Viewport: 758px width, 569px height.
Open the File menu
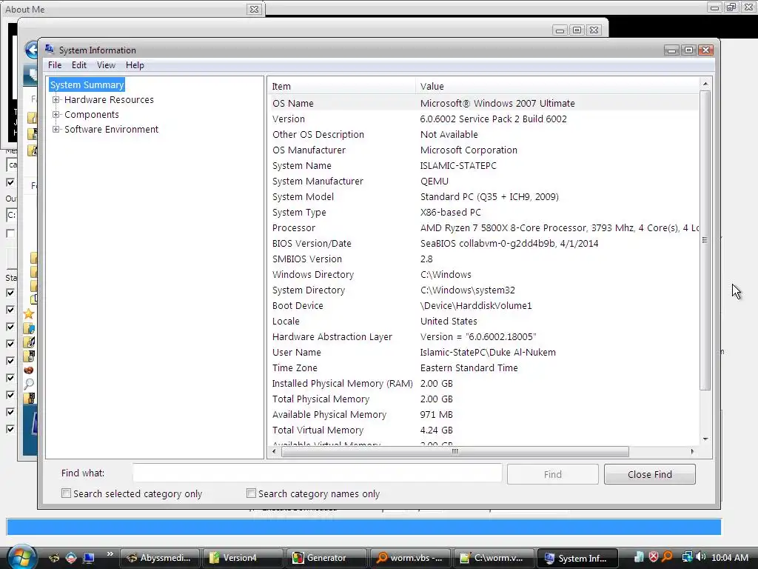(55, 65)
